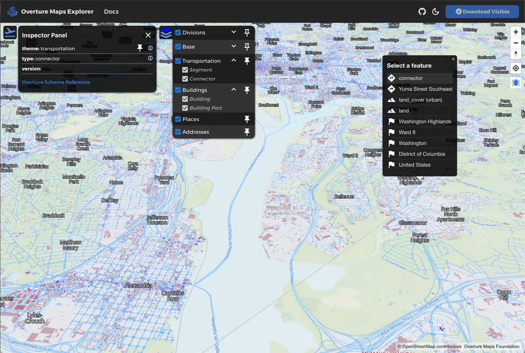Zoom out on the map

[x=516, y=43]
